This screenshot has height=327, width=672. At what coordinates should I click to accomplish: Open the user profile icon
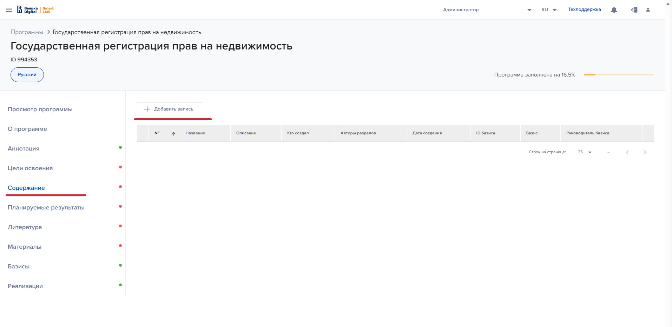tap(648, 10)
